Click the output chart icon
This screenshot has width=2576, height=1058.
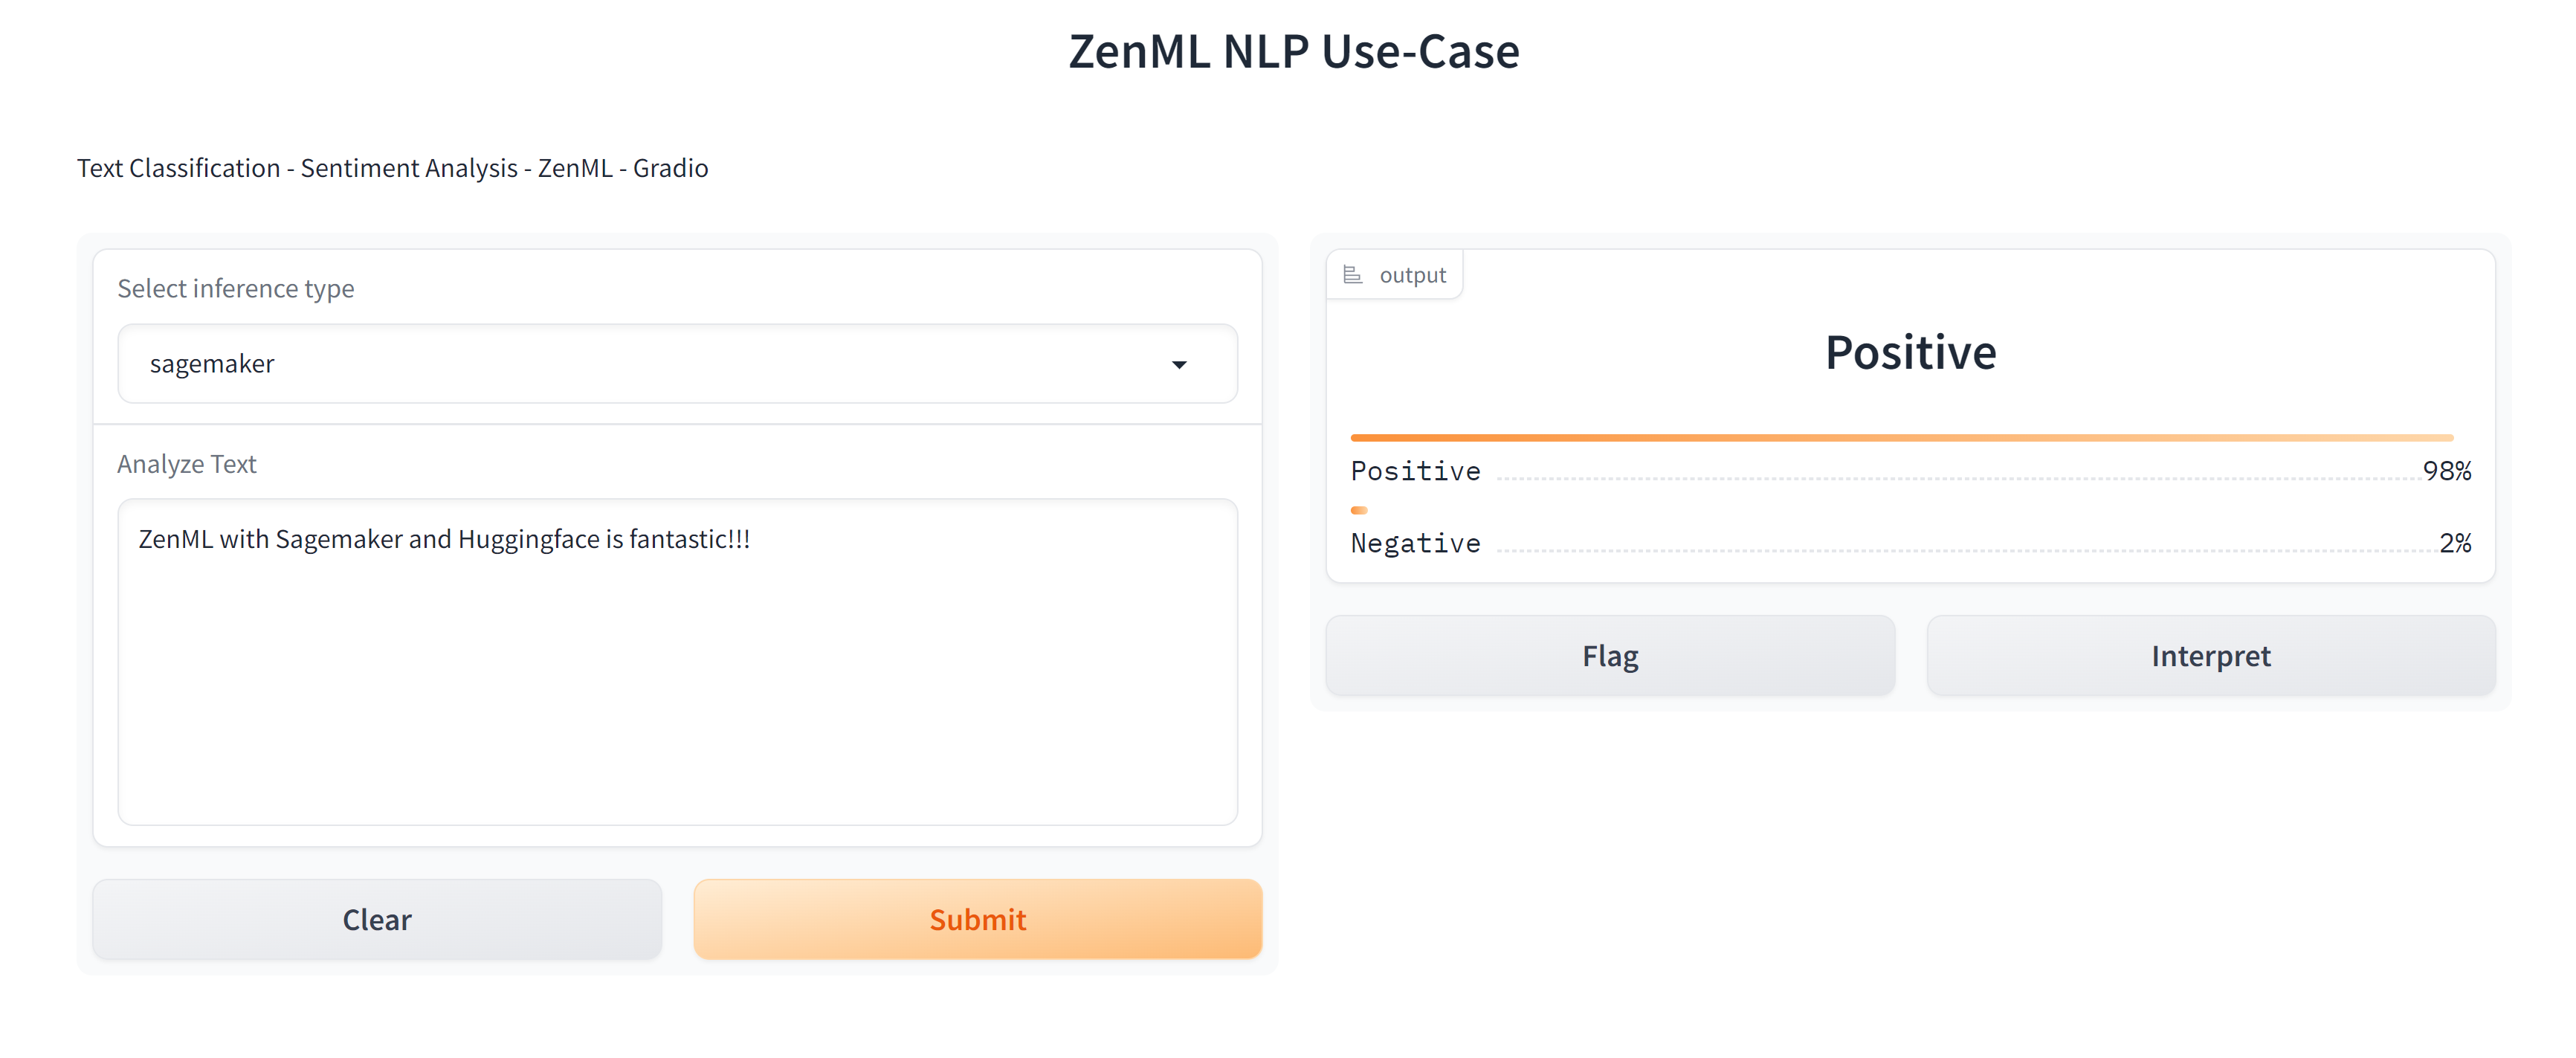[1352, 274]
